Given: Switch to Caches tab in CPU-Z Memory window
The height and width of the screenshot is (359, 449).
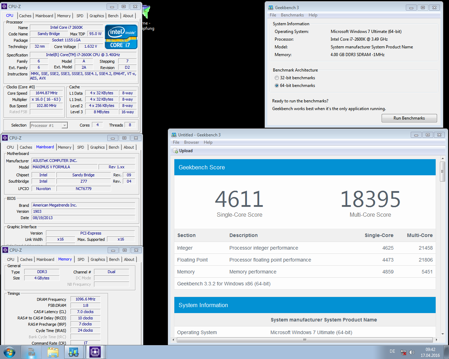Looking at the screenshot, I should (x=26, y=259).
